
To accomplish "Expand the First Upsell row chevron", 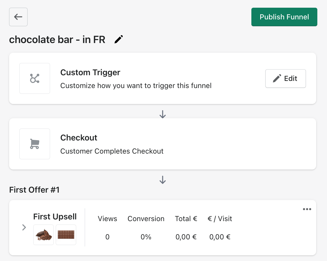I will coord(24,227).
